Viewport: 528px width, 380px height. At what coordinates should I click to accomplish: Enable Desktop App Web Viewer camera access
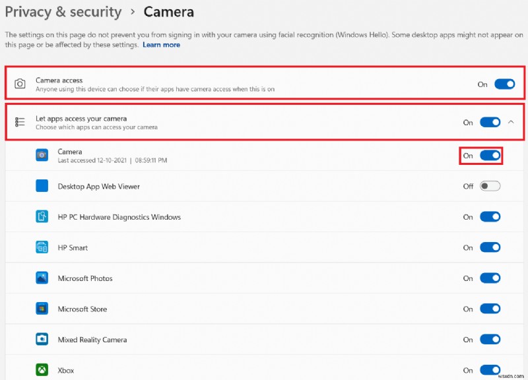point(490,186)
